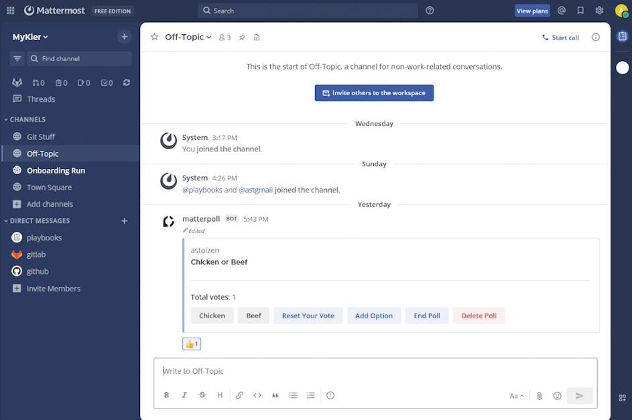Attach a file with the paperclip icon
The image size is (632, 420).
[x=539, y=396]
